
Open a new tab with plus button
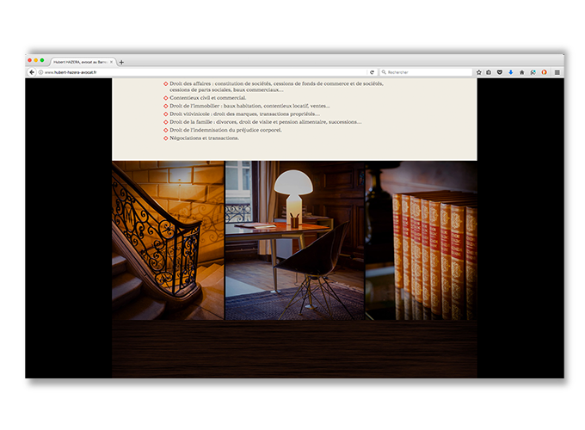click(121, 62)
